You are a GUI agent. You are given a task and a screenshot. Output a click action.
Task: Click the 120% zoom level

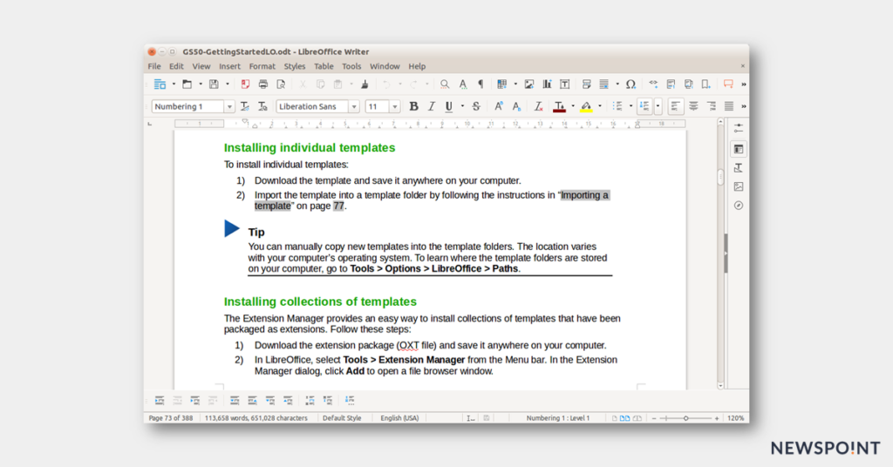pos(736,418)
